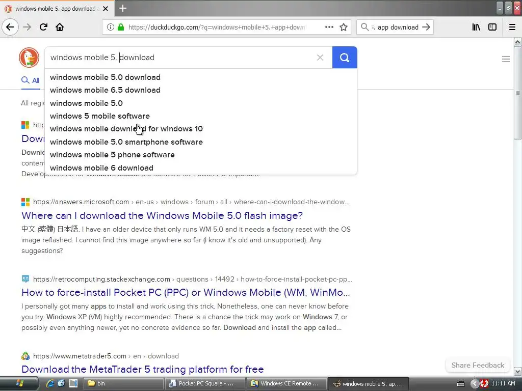Click the browser search box text

[395, 27]
